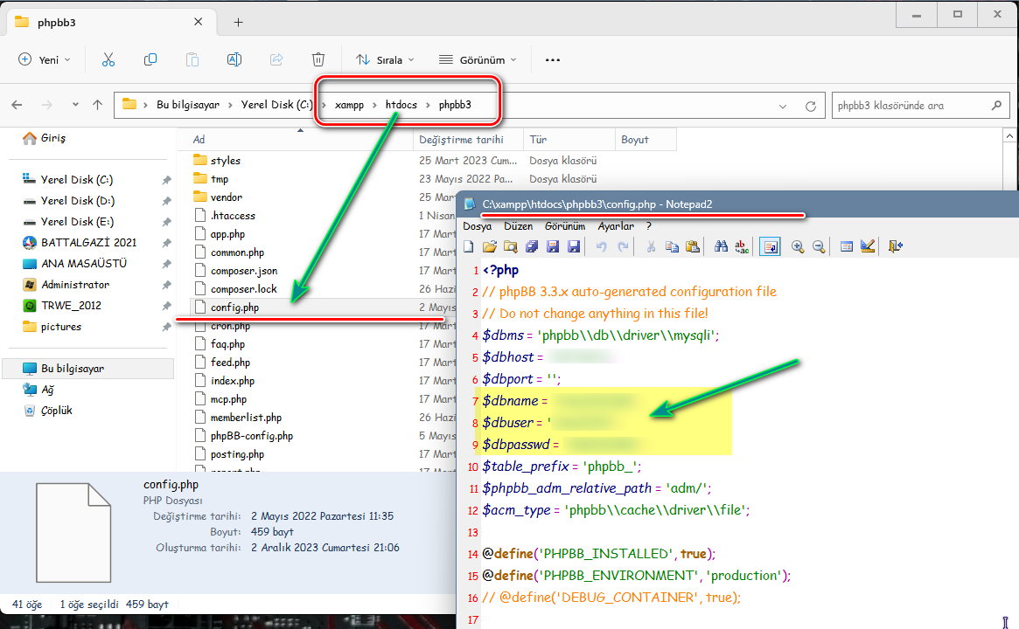Click the Paste clipboard icon in Notepad2 toolbar
Viewport: 1019px width, 629px height.
click(693, 246)
